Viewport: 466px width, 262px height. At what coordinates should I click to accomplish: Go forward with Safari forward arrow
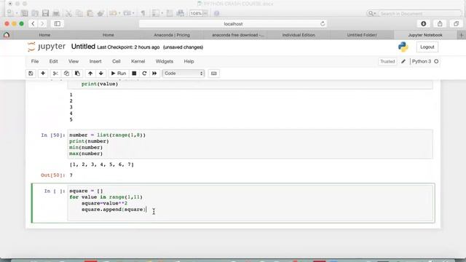click(x=42, y=24)
